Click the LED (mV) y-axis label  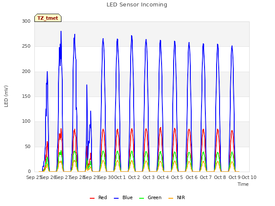(x=6, y=96)
